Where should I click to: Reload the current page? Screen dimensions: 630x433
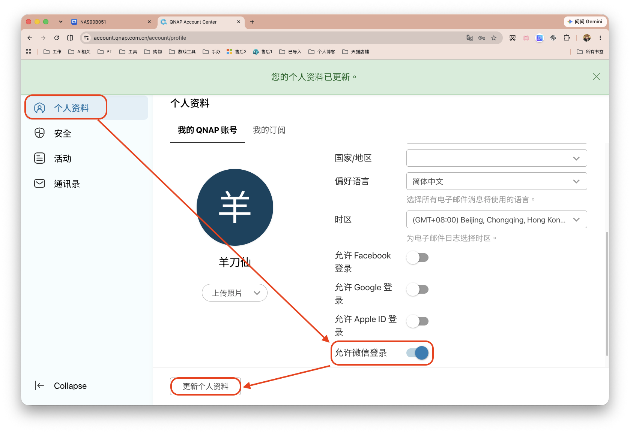click(x=57, y=38)
